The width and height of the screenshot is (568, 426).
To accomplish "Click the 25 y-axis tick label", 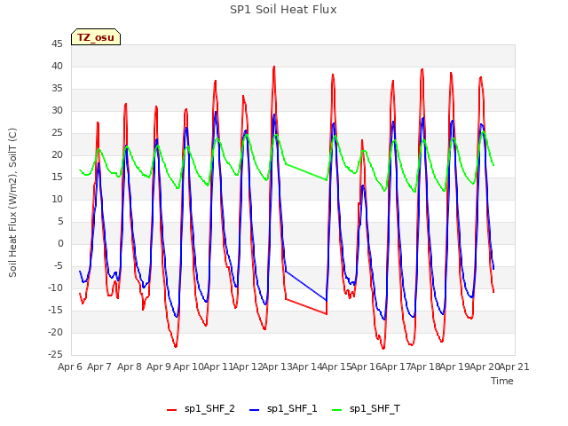I will (57, 132).
